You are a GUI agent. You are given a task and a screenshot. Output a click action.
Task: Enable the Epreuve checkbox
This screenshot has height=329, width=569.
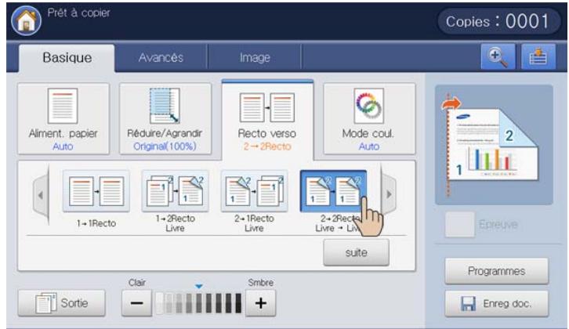pos(458,225)
